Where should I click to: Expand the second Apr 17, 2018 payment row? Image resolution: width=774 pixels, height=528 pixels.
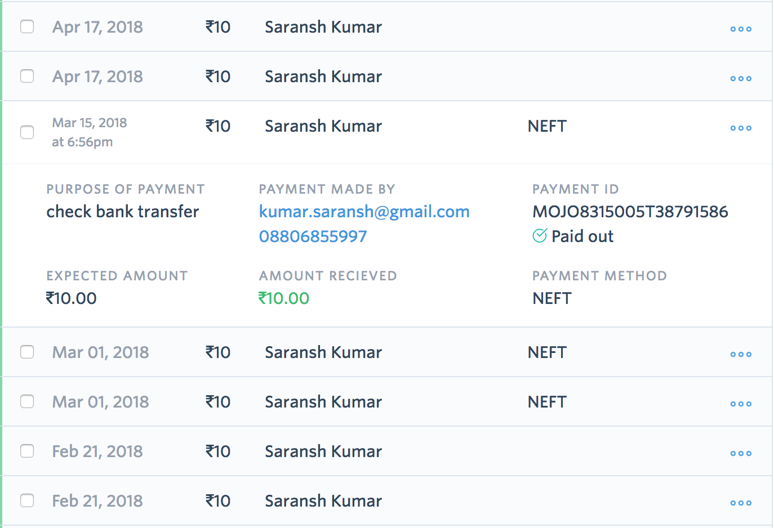click(x=387, y=76)
